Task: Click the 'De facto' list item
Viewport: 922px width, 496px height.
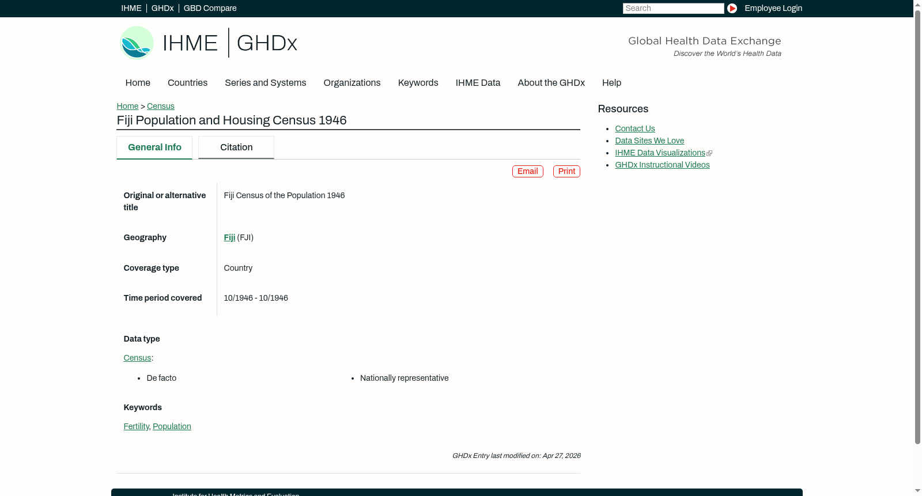Action: point(161,378)
